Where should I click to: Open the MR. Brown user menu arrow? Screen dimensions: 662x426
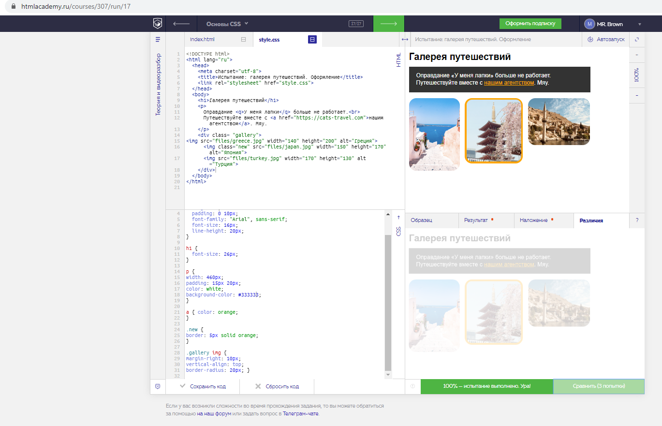pos(640,24)
